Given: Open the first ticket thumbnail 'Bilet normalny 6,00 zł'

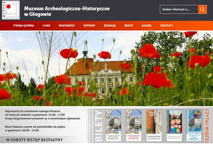Looking at the screenshot, I should (x=113, y=126).
